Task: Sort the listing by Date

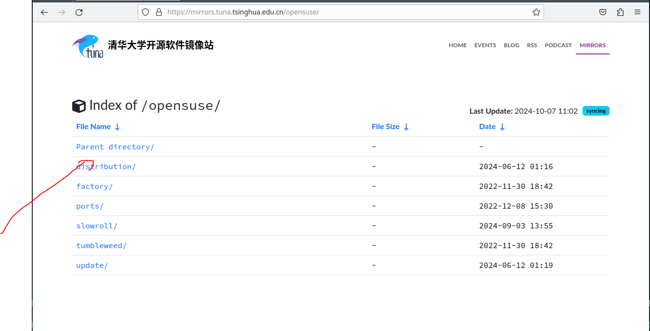Action: (492, 127)
